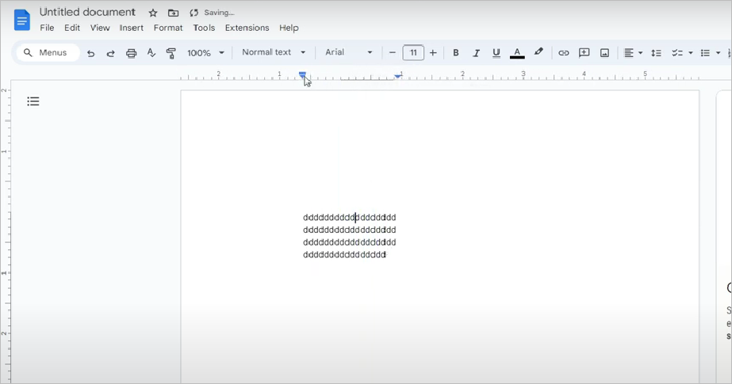The image size is (732, 384).
Task: Click the undo arrow icon
Action: [x=91, y=53]
